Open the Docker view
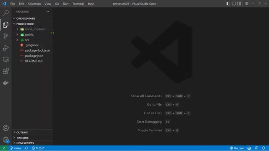 click(5, 83)
